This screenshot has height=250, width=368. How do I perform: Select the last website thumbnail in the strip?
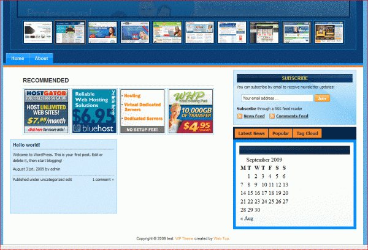coord(329,32)
